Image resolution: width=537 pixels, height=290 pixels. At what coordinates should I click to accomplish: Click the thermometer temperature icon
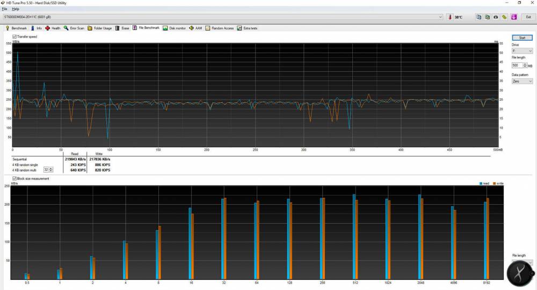(x=450, y=17)
